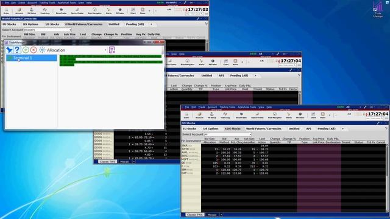390x219 pixels.
Task: Launch BookTrader from the bottom-right TWS toolbar
Action: coord(241,116)
